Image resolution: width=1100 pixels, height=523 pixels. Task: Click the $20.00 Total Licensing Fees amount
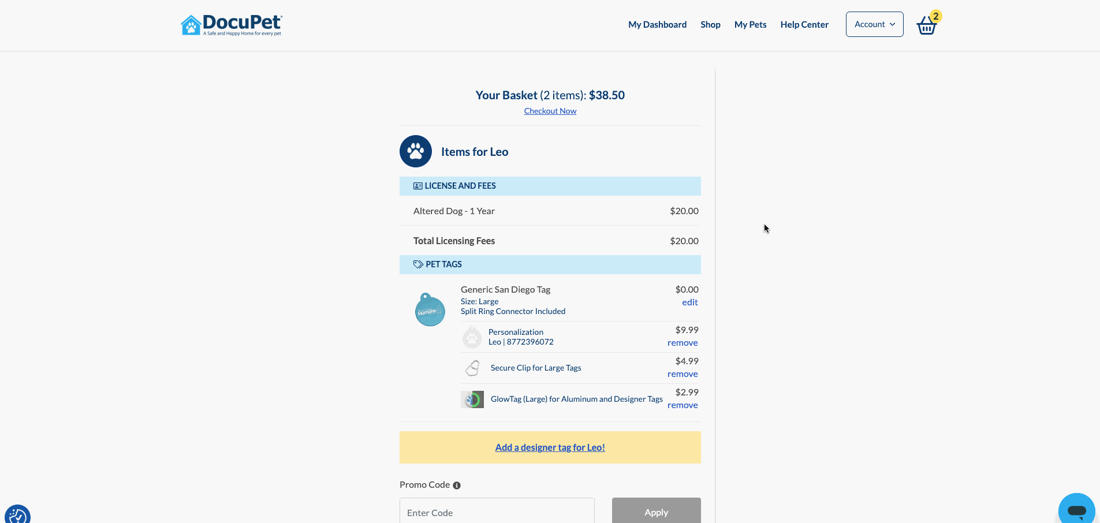684,241
